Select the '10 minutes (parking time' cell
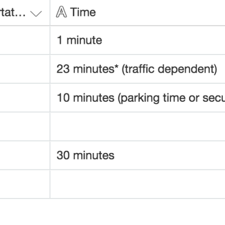225x225 pixels. (138, 98)
